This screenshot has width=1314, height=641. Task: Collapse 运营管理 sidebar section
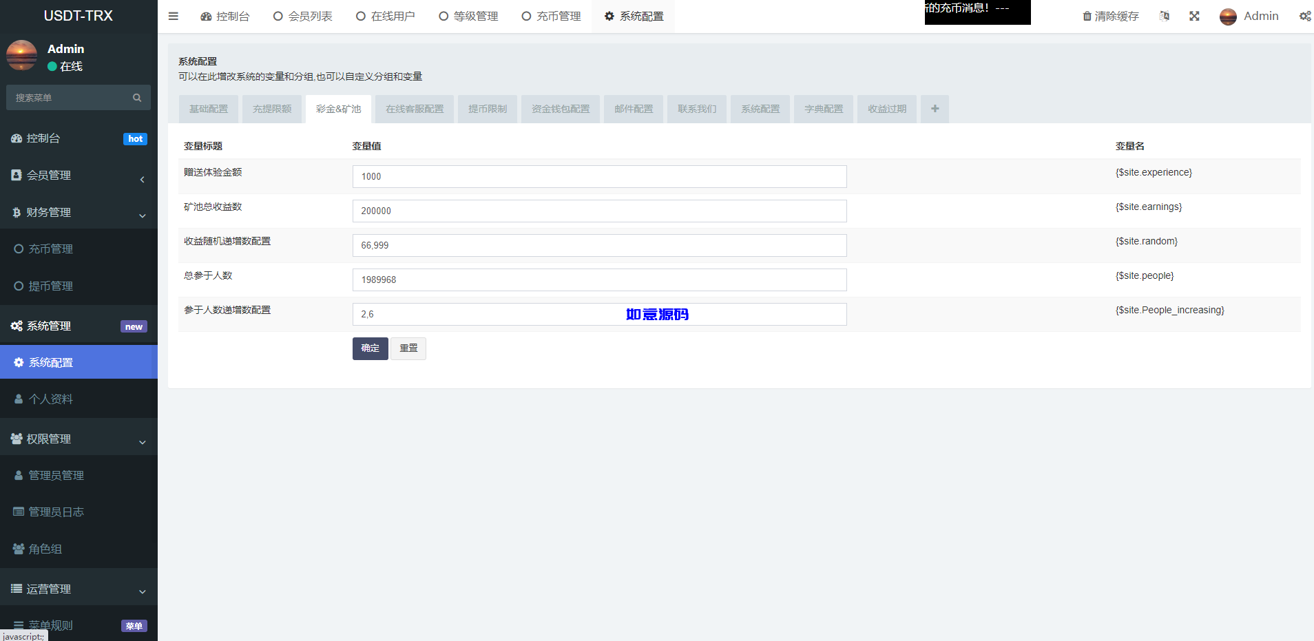coord(79,589)
